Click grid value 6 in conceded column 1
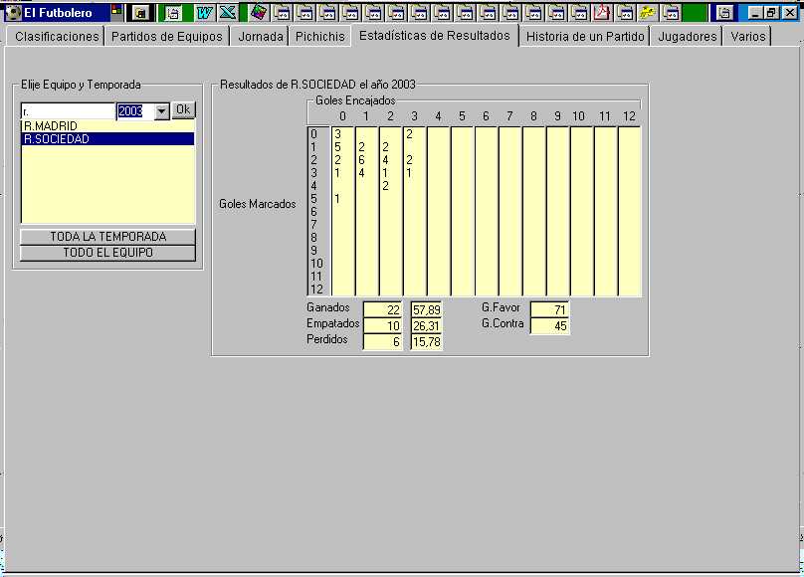804x577 pixels. click(361, 160)
